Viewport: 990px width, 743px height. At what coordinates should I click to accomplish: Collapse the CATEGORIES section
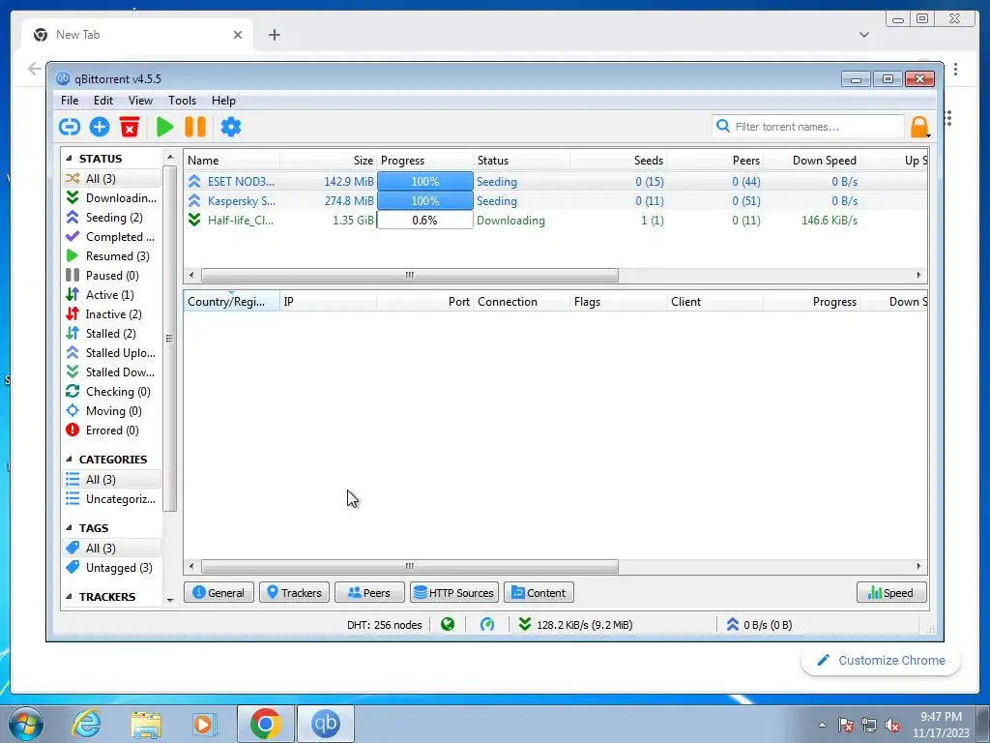(69, 460)
